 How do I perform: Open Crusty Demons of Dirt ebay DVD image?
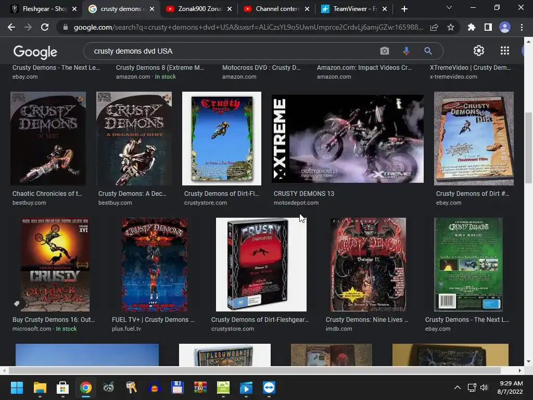click(474, 139)
